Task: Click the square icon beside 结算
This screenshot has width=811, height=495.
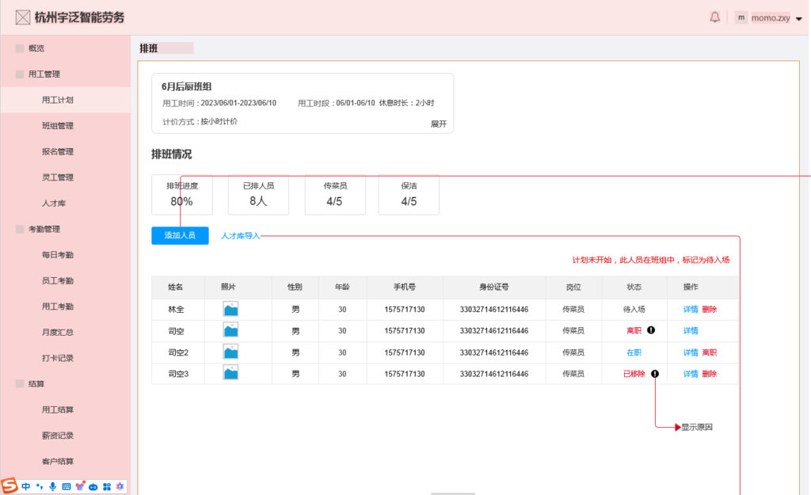Action: [x=20, y=383]
